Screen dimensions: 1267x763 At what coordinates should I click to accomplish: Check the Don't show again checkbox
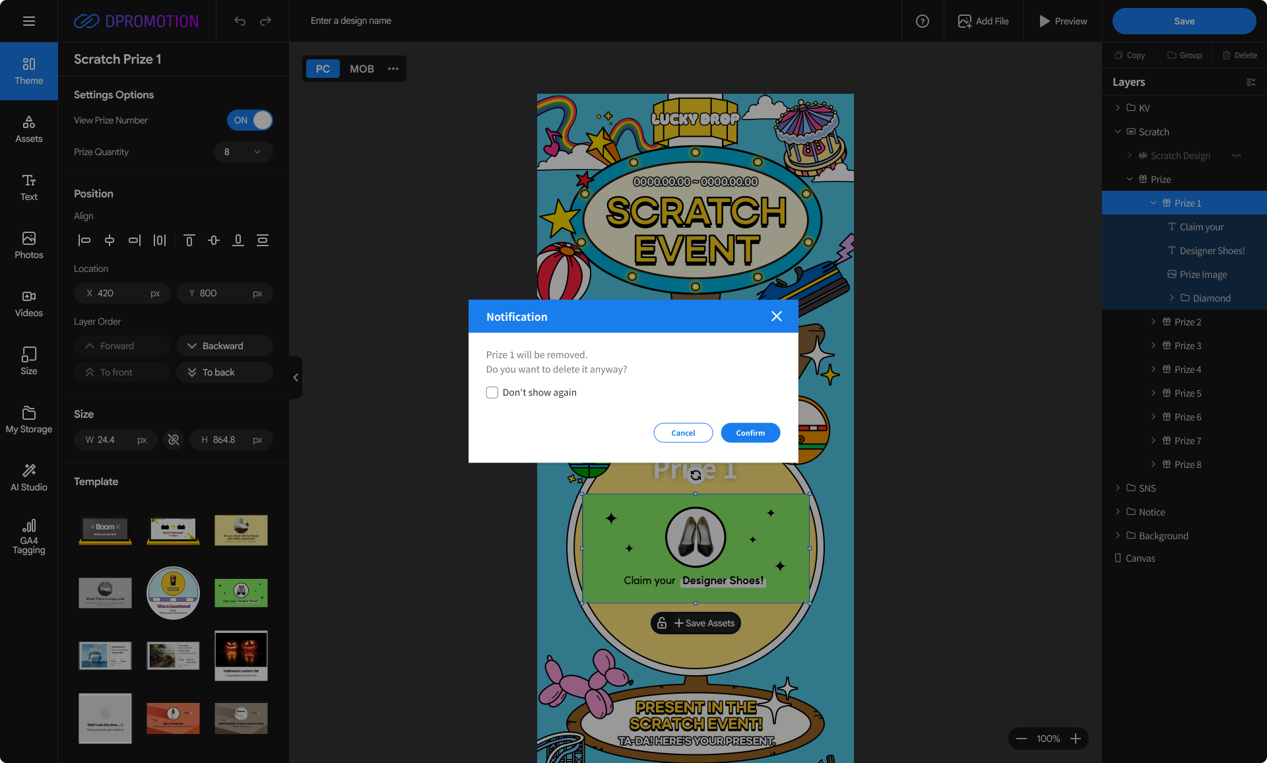click(492, 393)
